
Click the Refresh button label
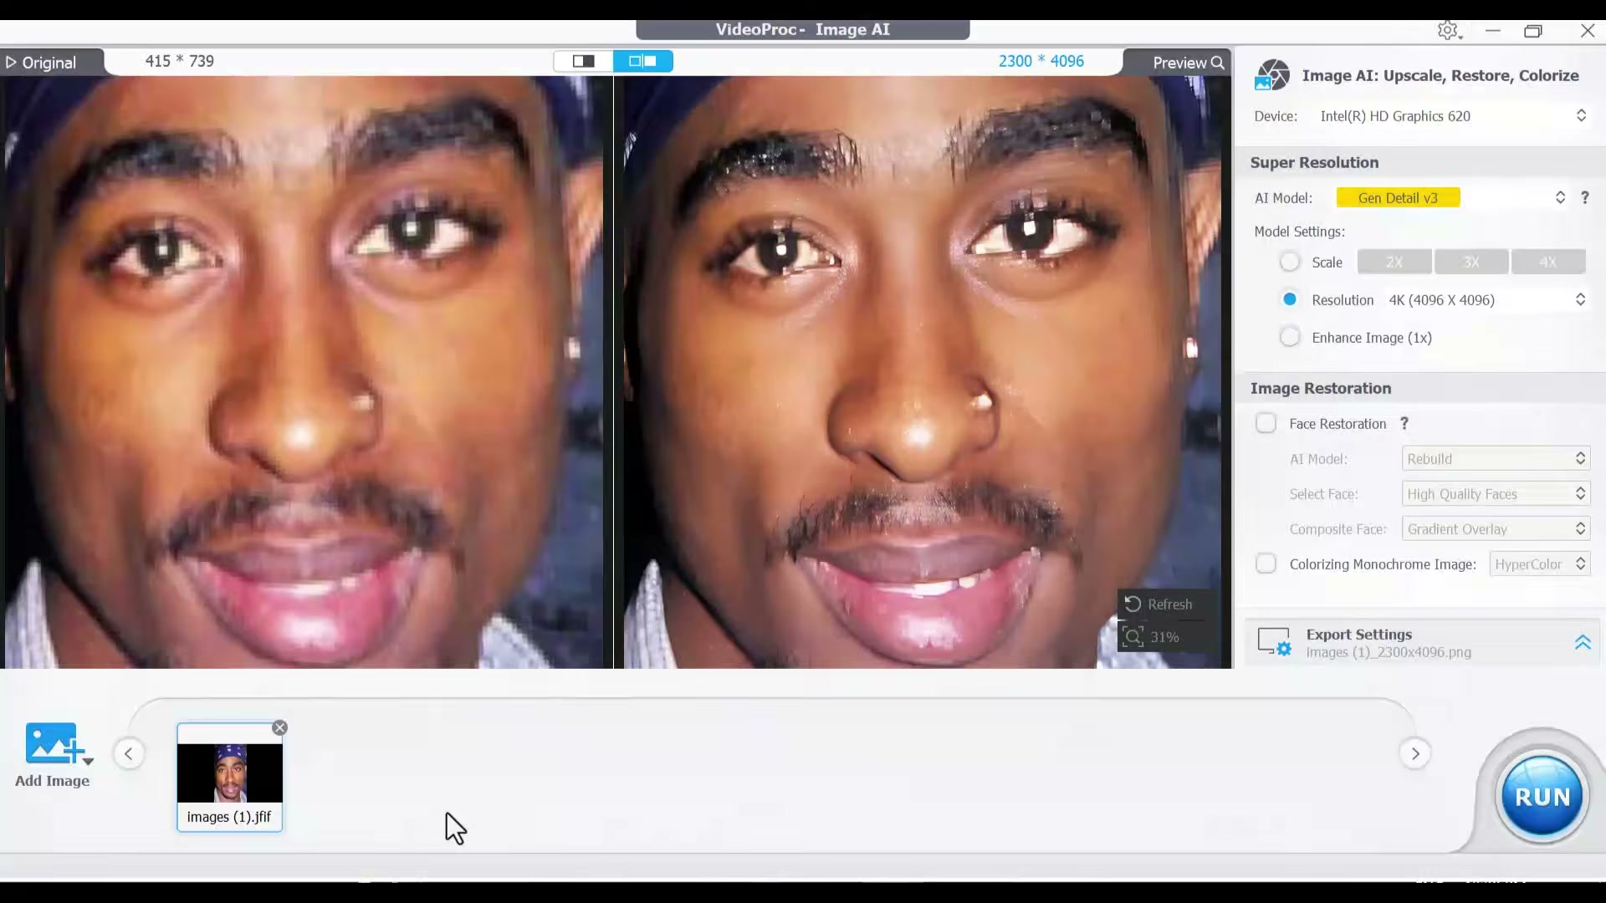click(1169, 604)
